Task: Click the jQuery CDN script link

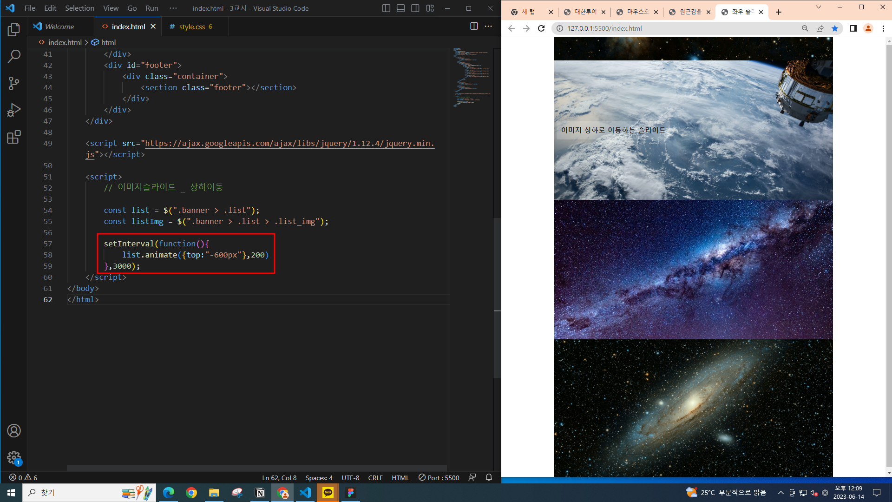Action: pos(289,144)
